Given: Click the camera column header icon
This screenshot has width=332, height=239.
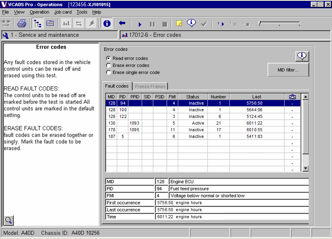Looking at the screenshot, I should (292, 97).
